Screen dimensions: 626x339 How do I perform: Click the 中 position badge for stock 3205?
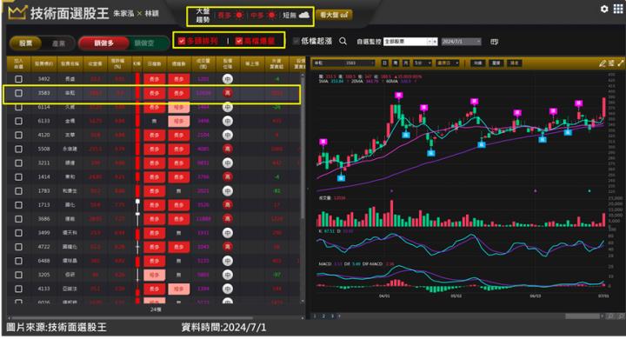[228, 275]
